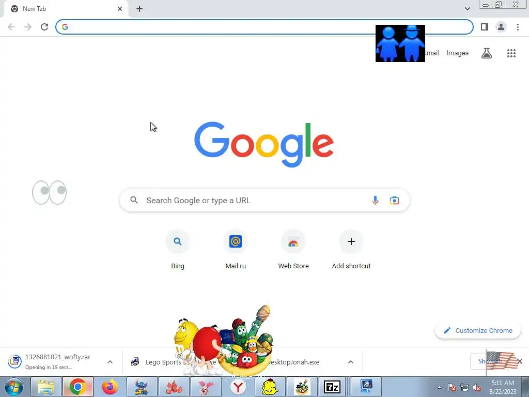529x397 pixels.
Task: Open Windows Start menu orb
Action: (x=14, y=387)
